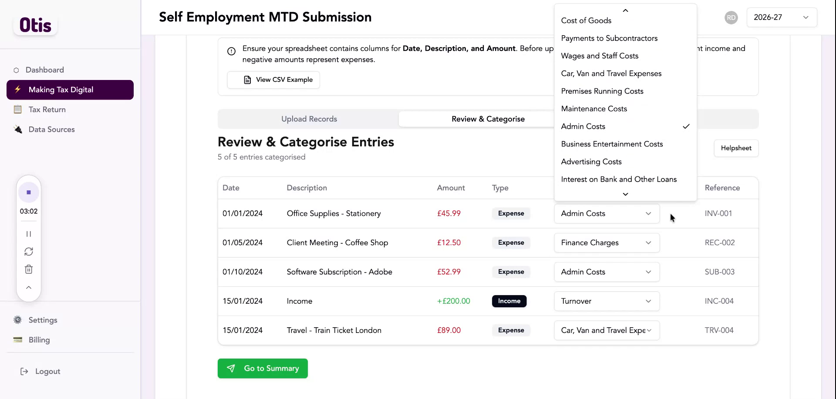Click the Amount column header
836x399 pixels.
point(451,188)
